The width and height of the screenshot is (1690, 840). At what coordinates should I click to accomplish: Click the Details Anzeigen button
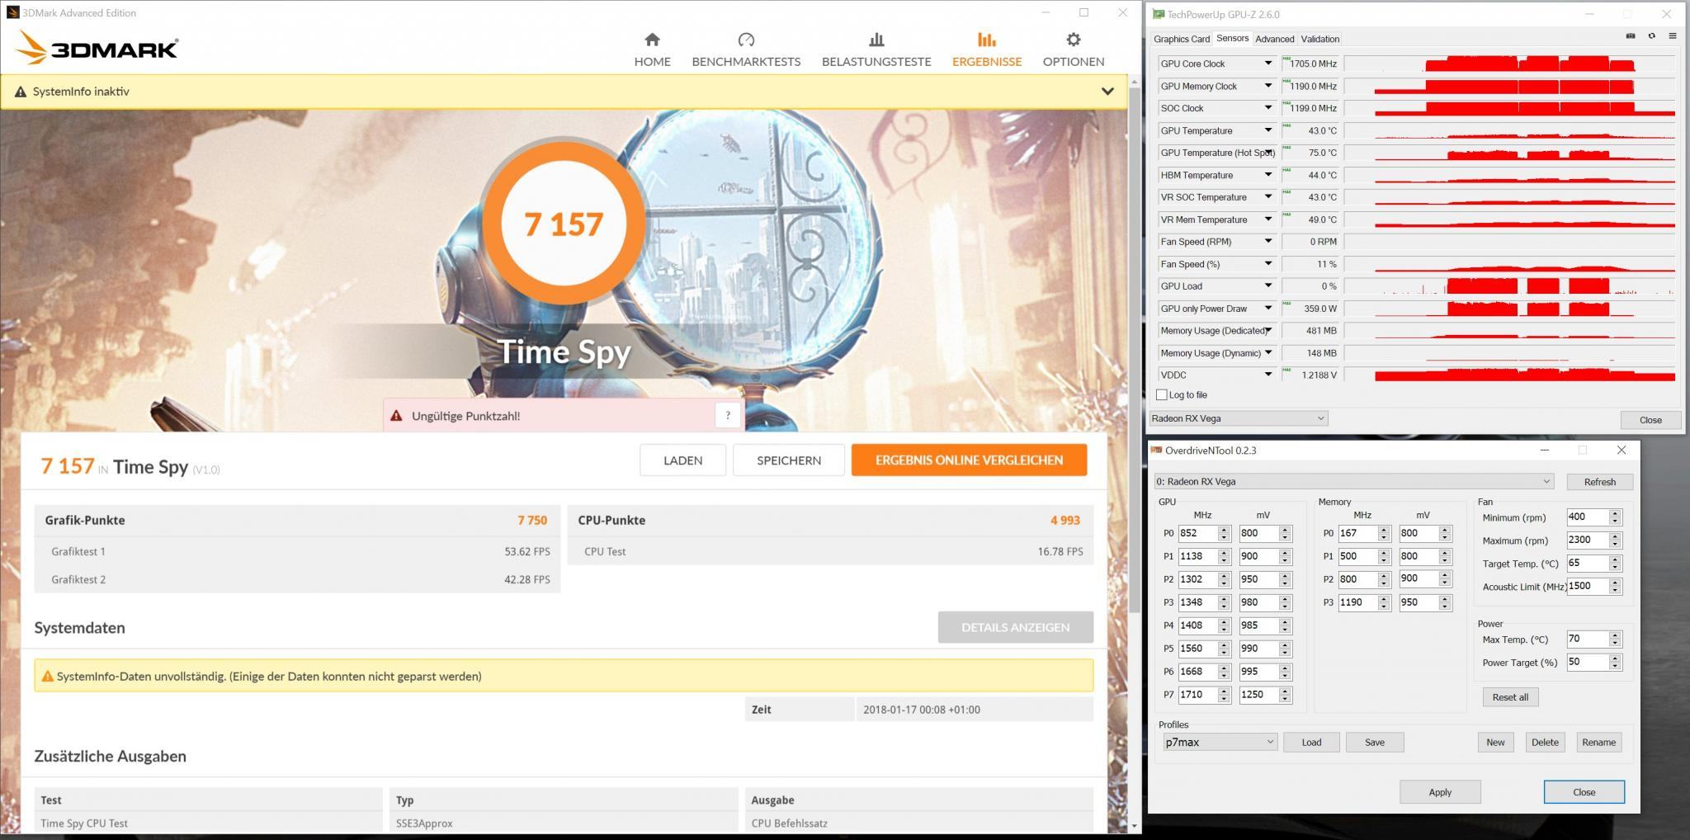coord(1015,627)
